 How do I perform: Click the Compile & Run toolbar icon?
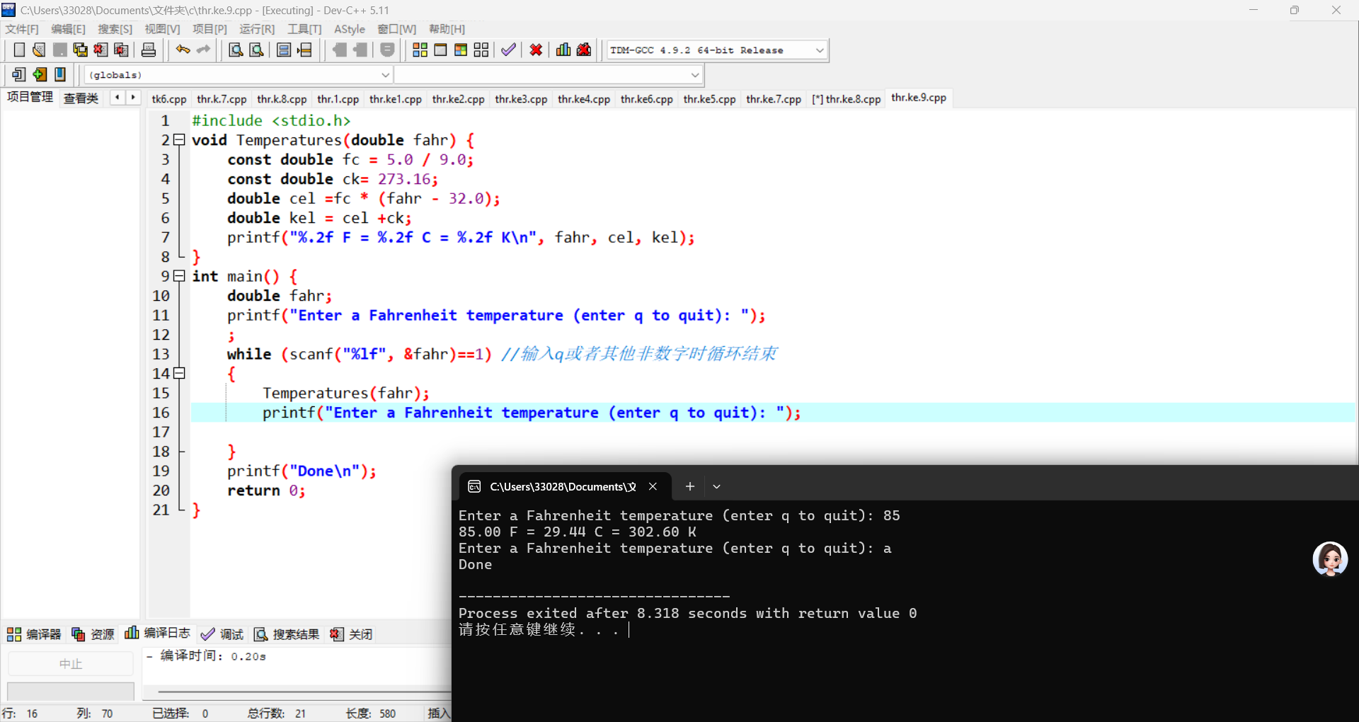pos(461,50)
